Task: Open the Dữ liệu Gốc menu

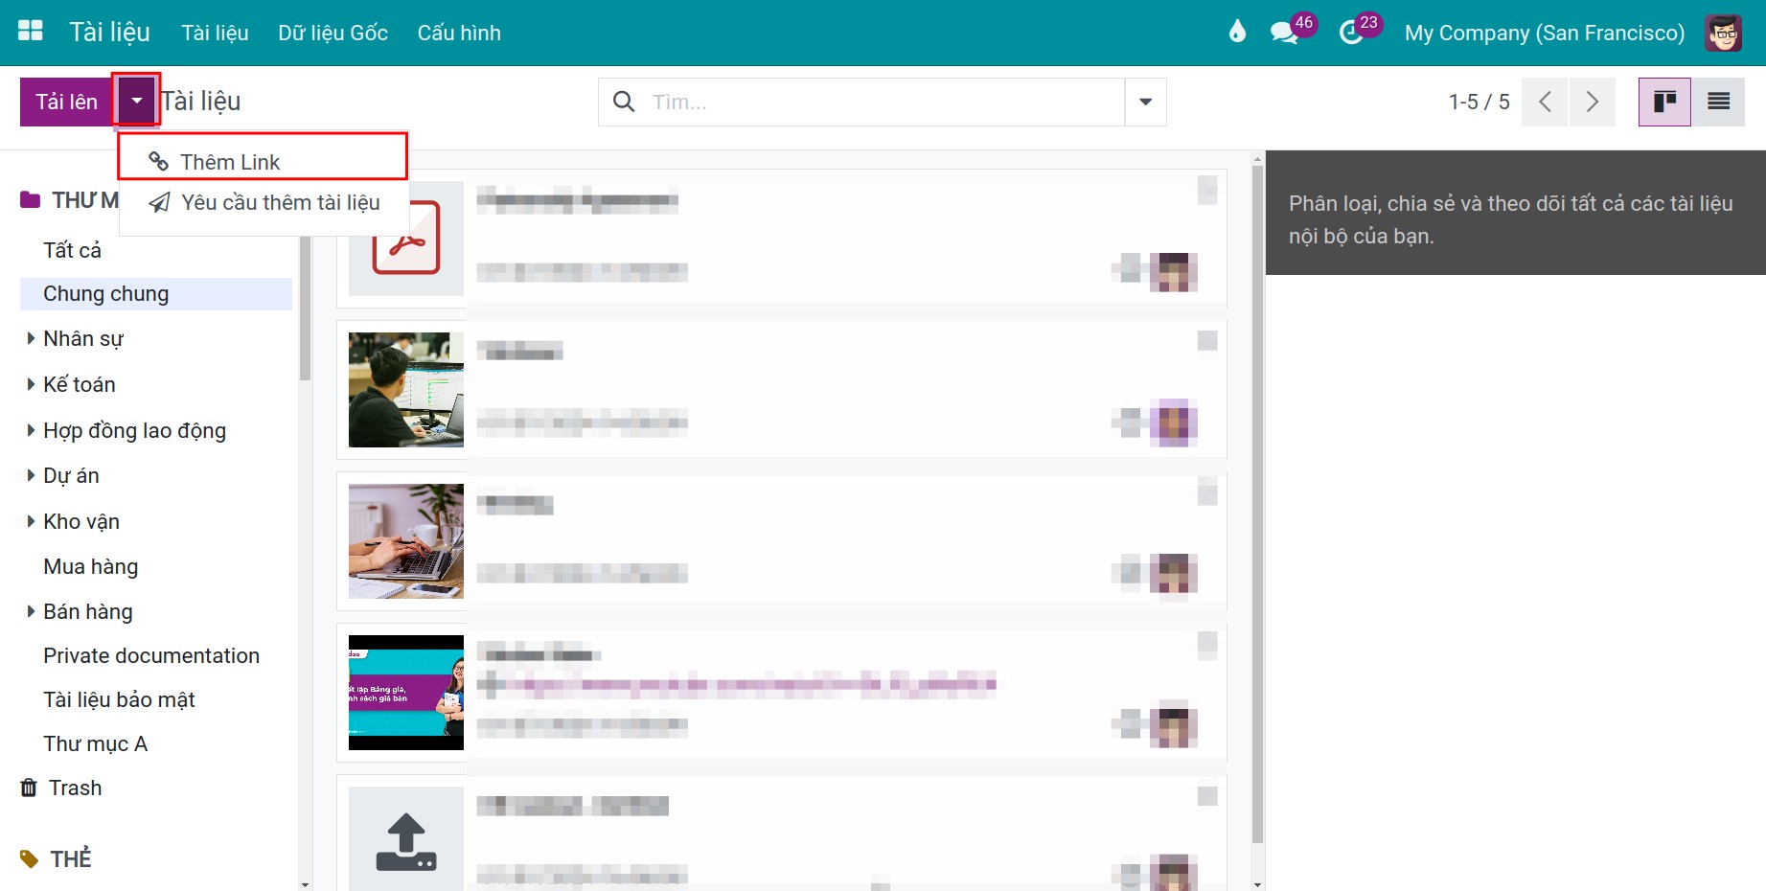Action: [333, 33]
